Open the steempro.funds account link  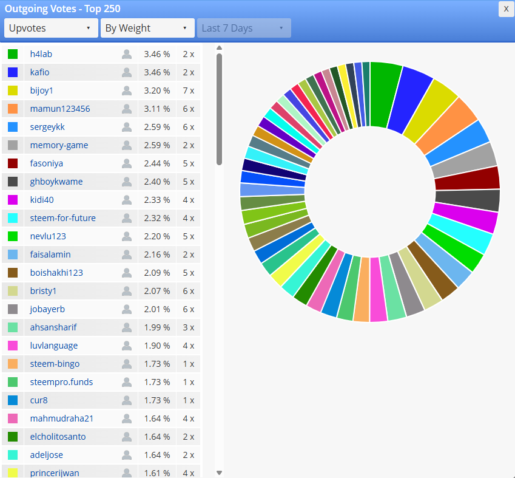click(61, 382)
